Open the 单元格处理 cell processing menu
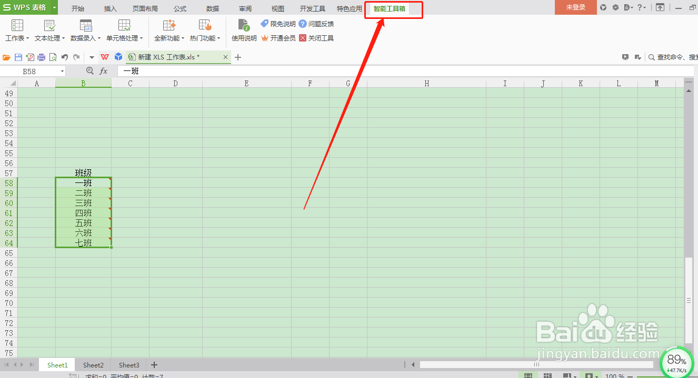Screen dimensions: 698x378 (124, 30)
